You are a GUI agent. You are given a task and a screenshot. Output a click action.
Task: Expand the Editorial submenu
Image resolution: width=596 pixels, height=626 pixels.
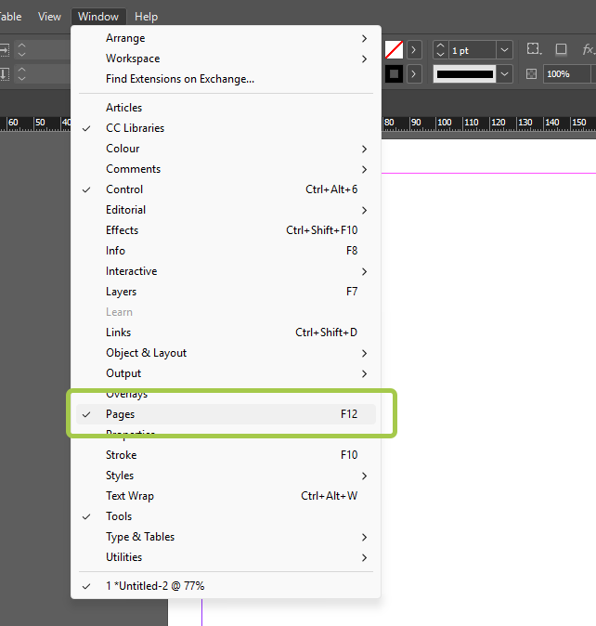pyautogui.click(x=226, y=210)
